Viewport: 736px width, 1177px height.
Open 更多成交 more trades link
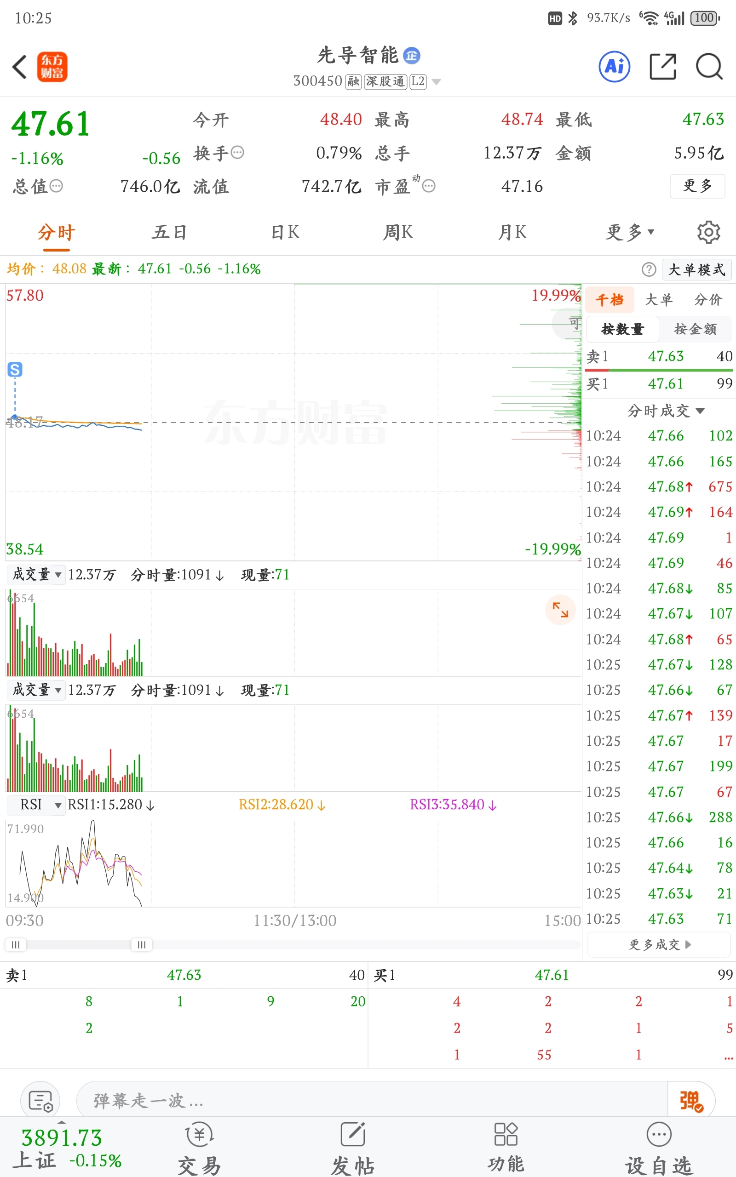click(659, 944)
